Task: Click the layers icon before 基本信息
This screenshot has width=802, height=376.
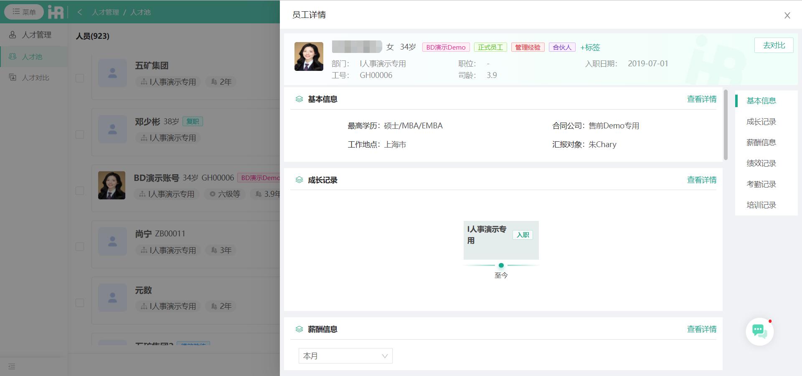Action: pyautogui.click(x=299, y=99)
